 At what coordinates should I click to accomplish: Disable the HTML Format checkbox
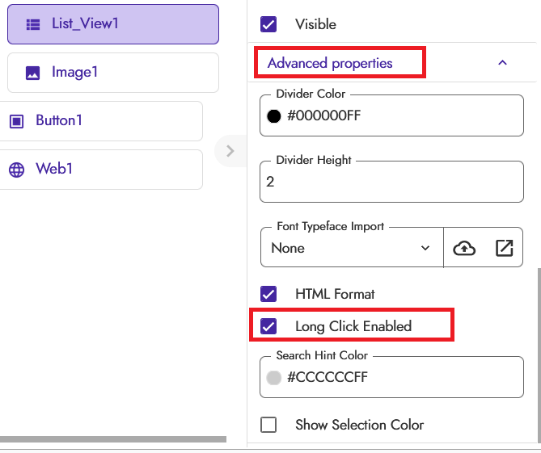pos(268,294)
